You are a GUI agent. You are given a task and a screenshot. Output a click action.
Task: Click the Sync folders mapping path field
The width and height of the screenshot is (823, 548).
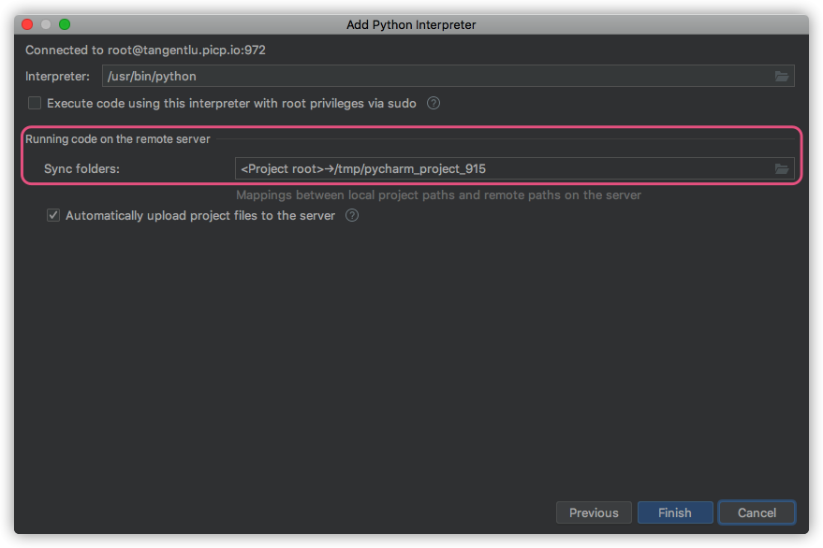[x=496, y=169]
